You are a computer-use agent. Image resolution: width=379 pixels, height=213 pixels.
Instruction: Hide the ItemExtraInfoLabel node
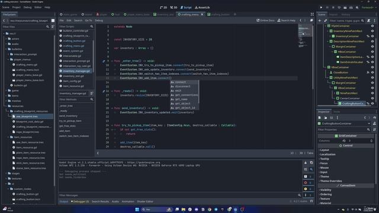coord(372,62)
